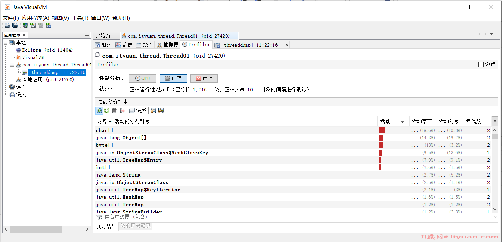Image resolution: width=502 pixels, height=242 pixels.
Task: Expand the class name filter dropdown arrow
Action: tap(495, 217)
